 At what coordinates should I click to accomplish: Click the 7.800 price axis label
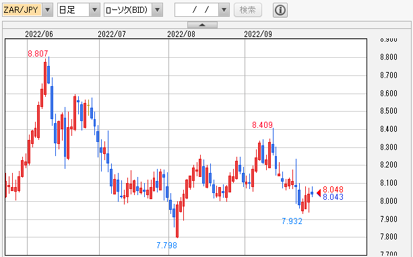click(389, 237)
